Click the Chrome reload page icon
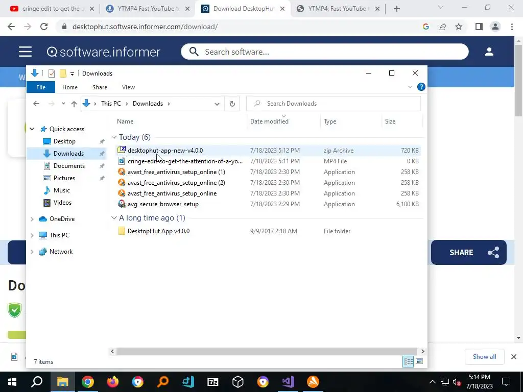This screenshot has width=523, height=392. (x=44, y=27)
